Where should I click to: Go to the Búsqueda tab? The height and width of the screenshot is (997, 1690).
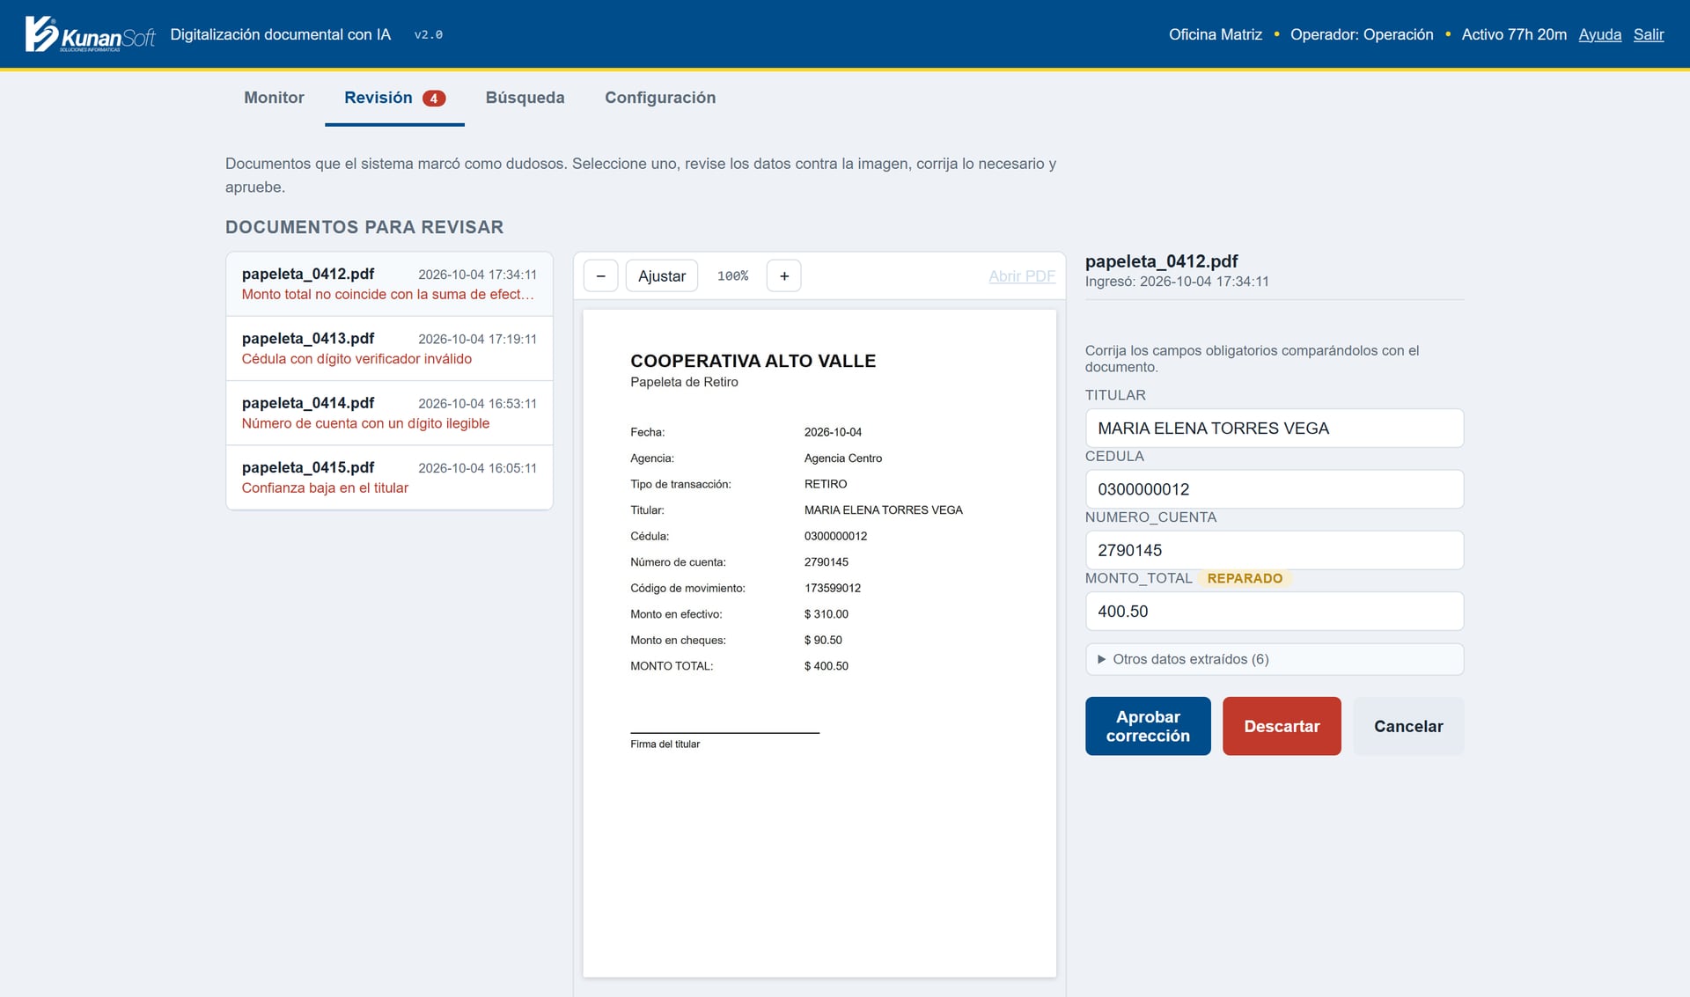[x=525, y=98]
